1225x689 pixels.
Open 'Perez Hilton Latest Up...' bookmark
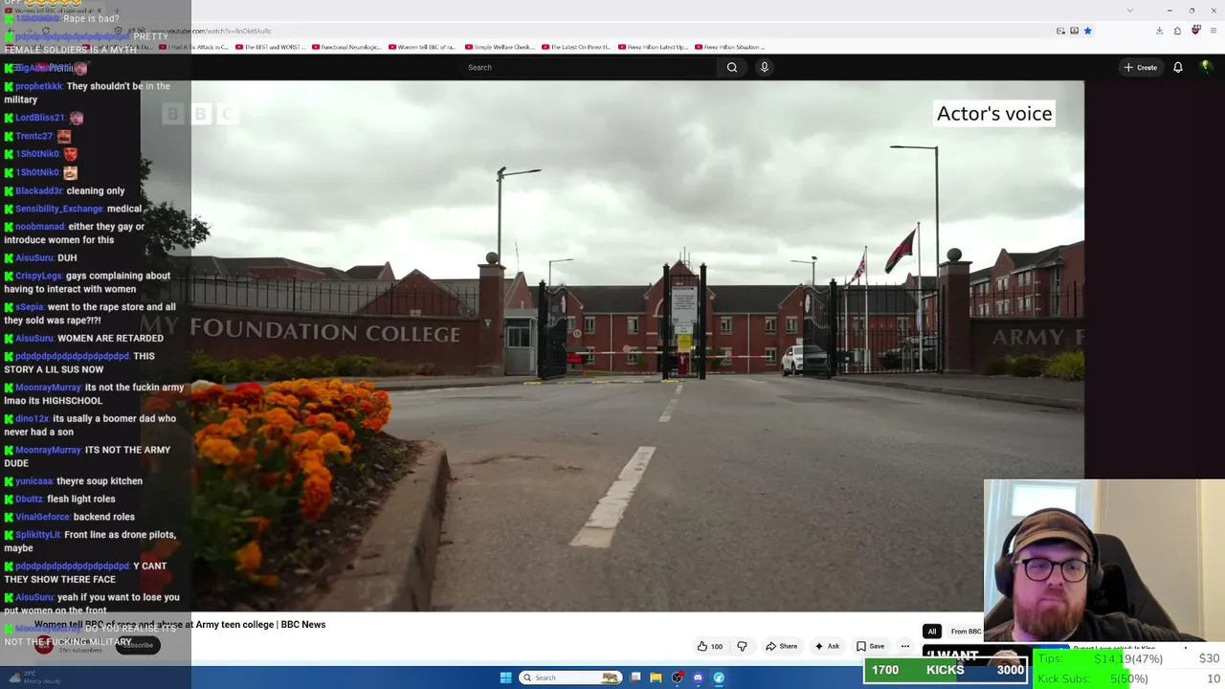[653, 47]
